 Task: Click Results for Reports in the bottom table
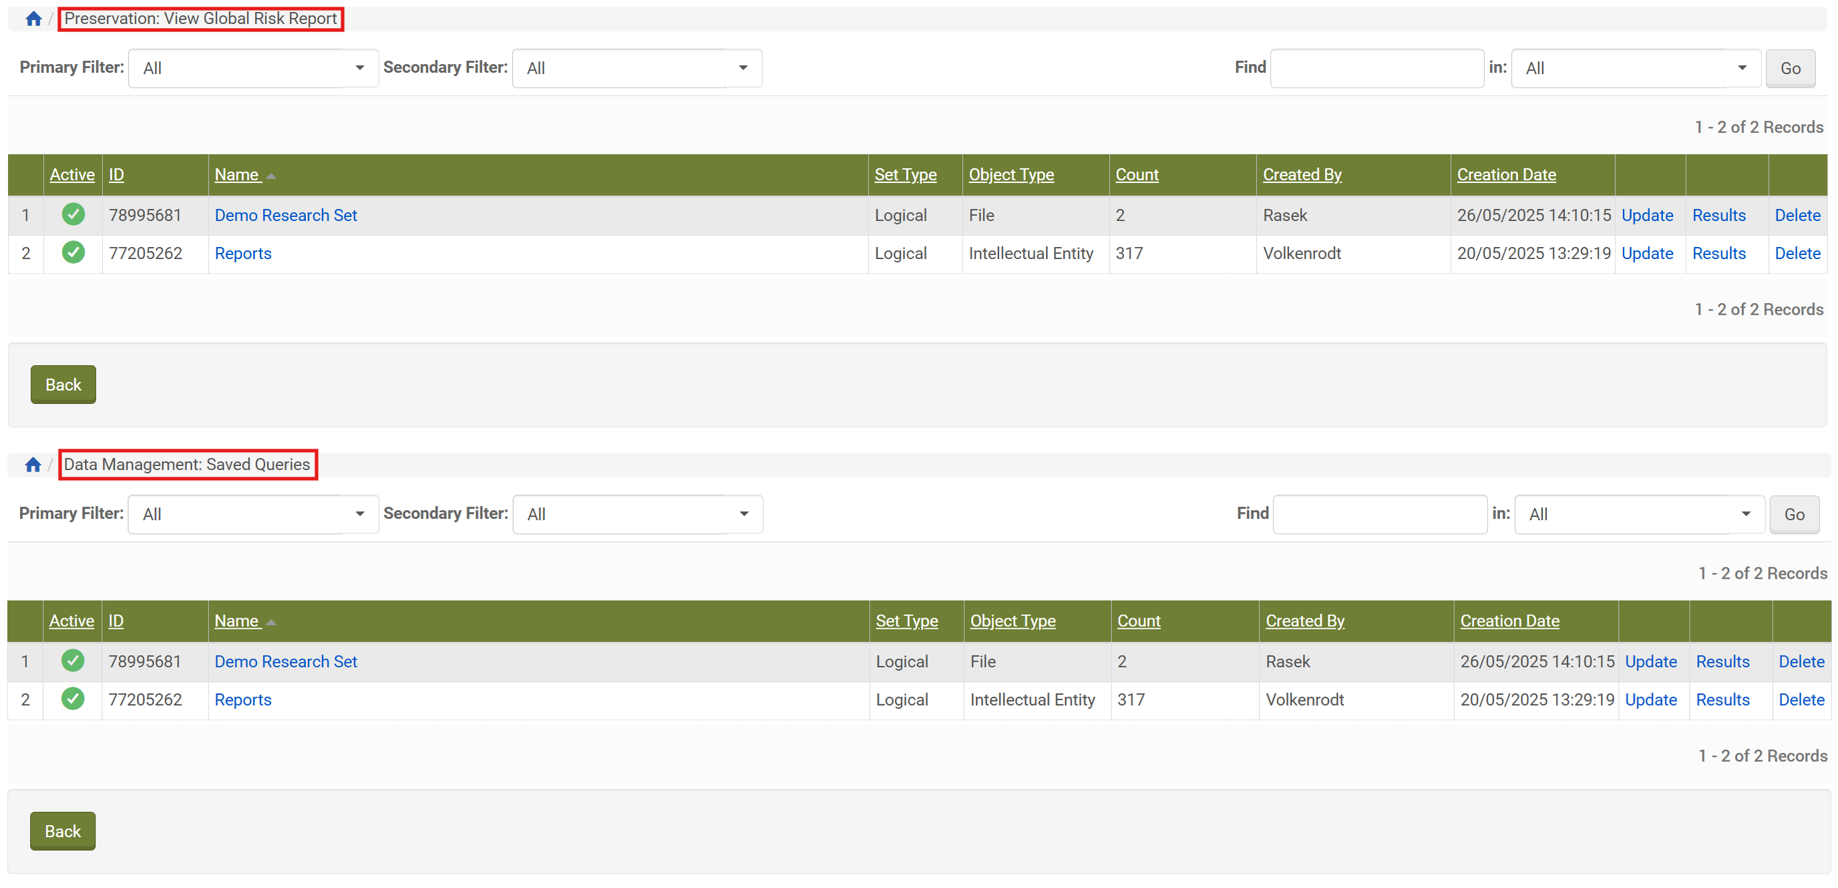point(1722,700)
